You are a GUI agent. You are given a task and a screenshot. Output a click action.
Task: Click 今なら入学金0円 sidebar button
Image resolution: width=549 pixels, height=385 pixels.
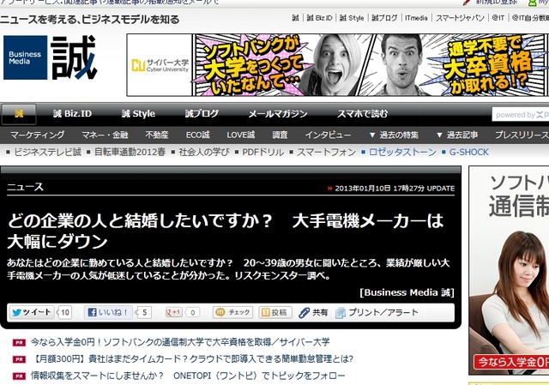coord(511,362)
